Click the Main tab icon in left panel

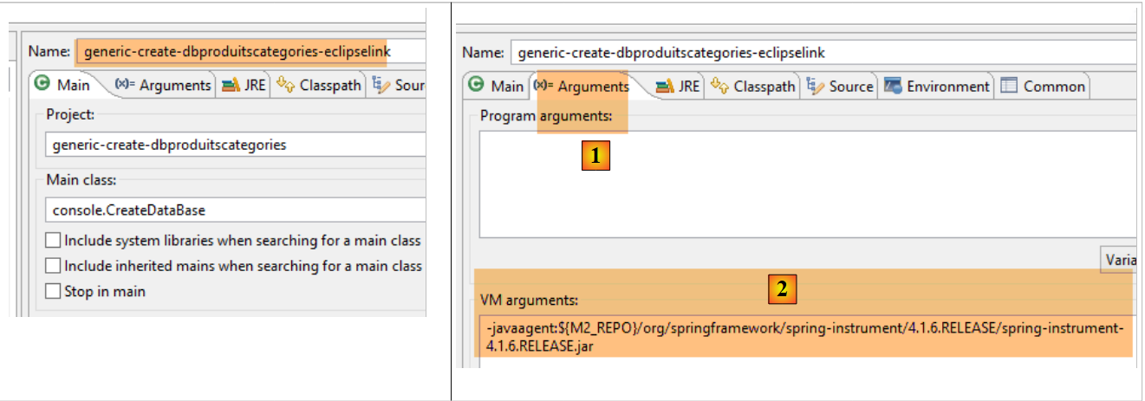[x=42, y=85]
